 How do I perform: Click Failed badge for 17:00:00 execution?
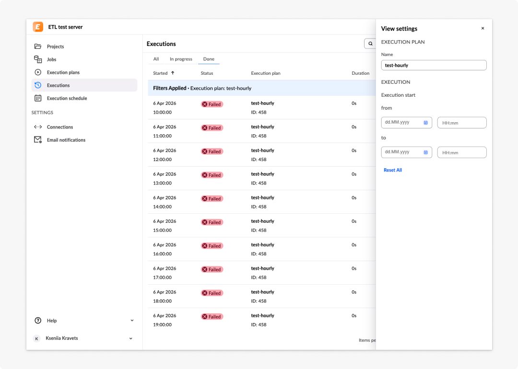point(212,269)
